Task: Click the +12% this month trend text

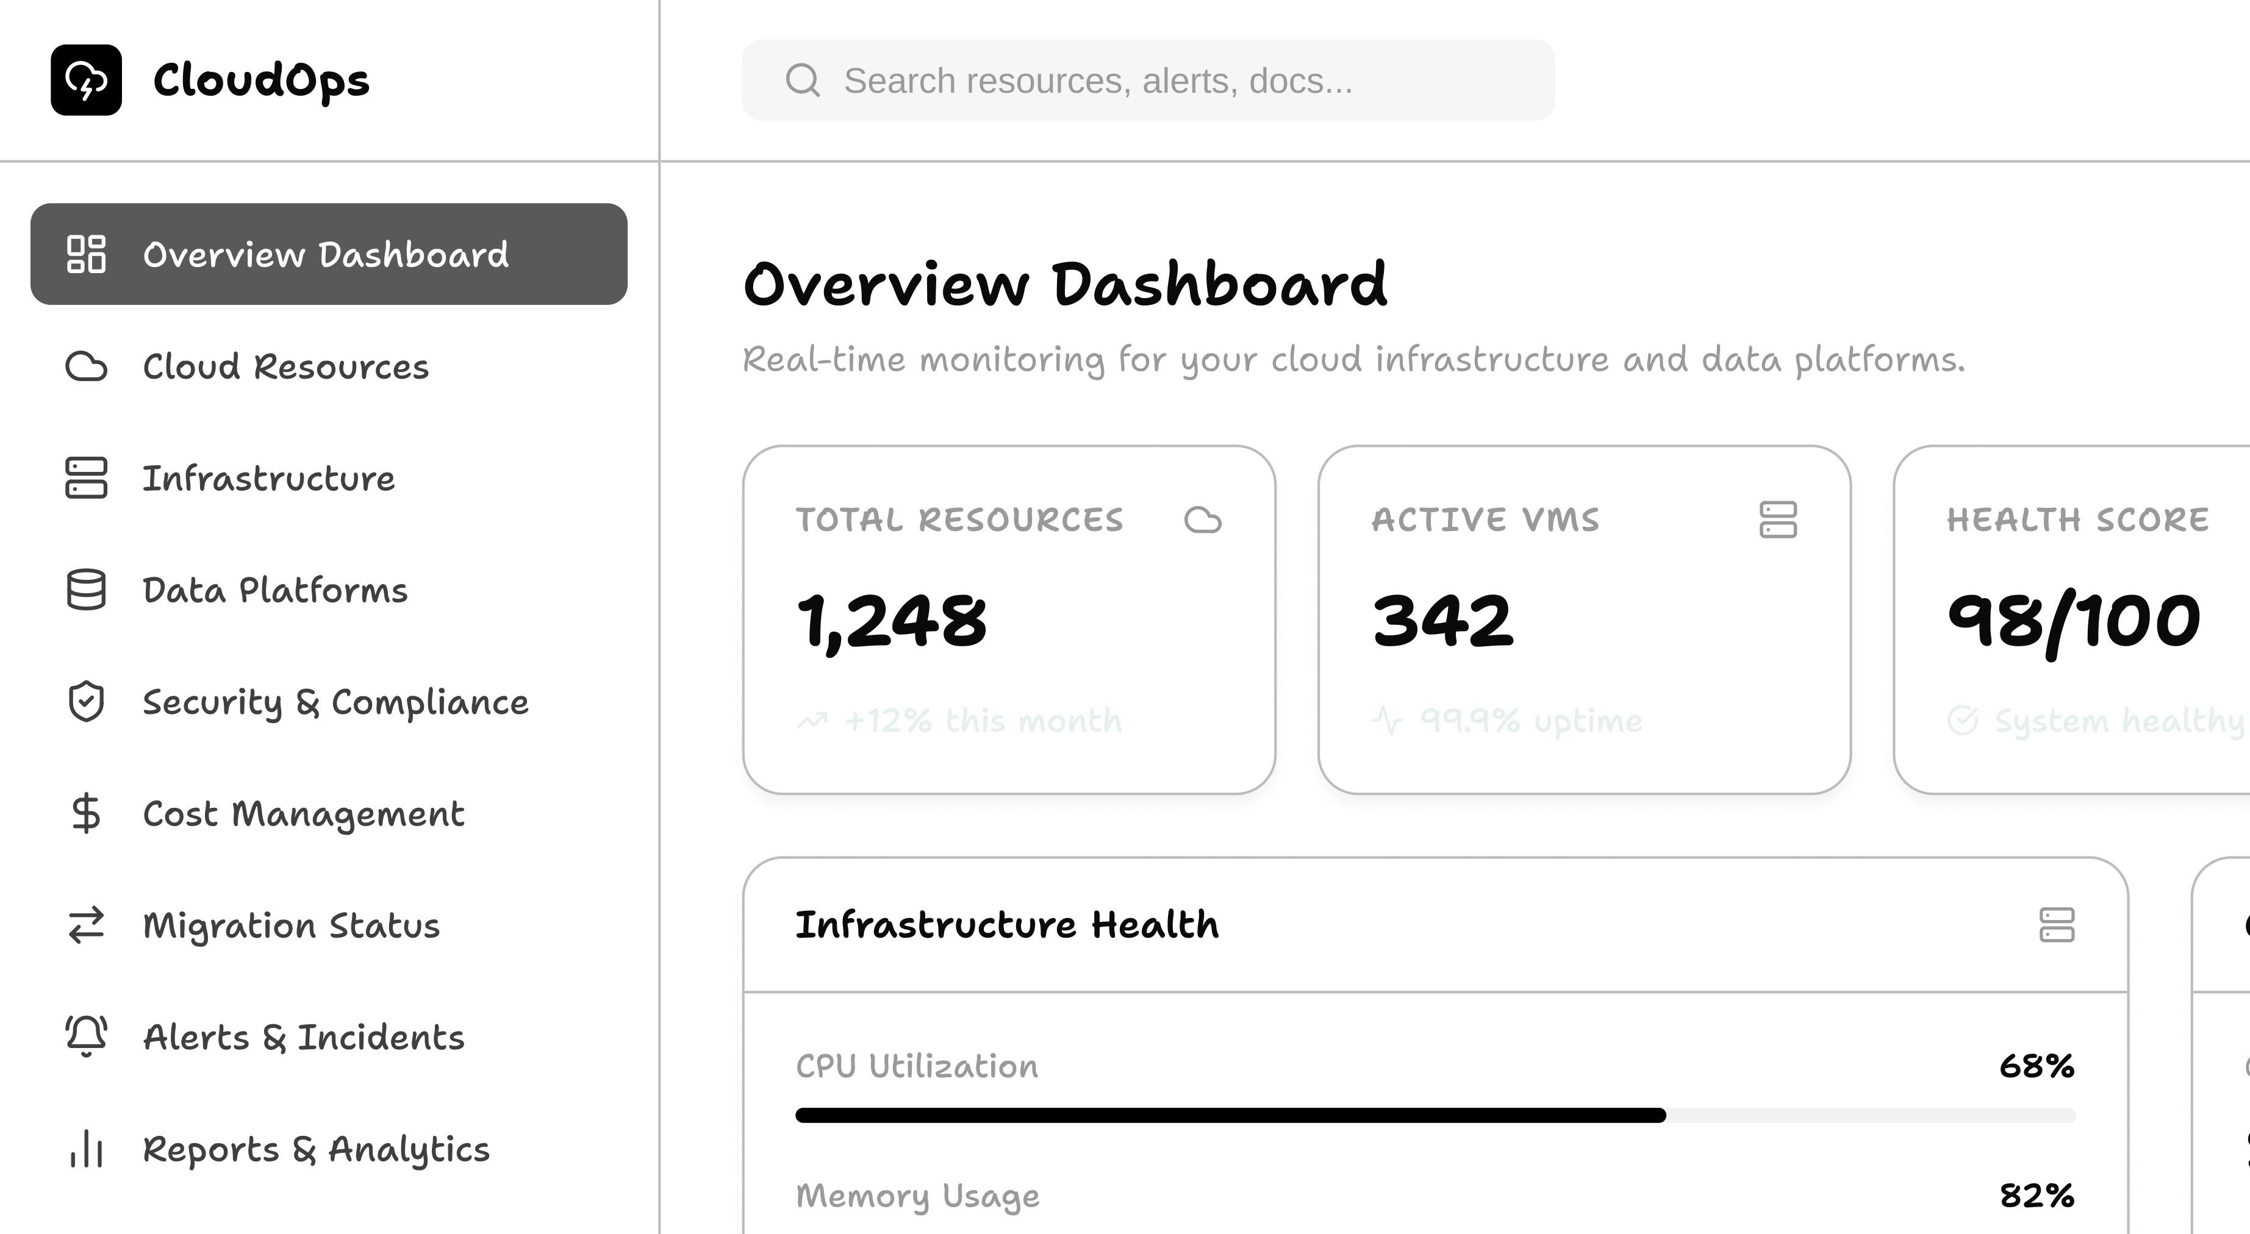Action: click(x=982, y=721)
